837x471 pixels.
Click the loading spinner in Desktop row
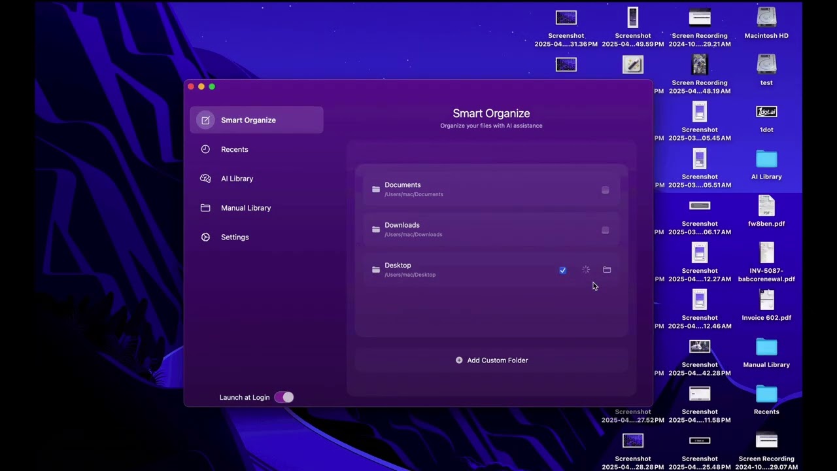pos(586,270)
